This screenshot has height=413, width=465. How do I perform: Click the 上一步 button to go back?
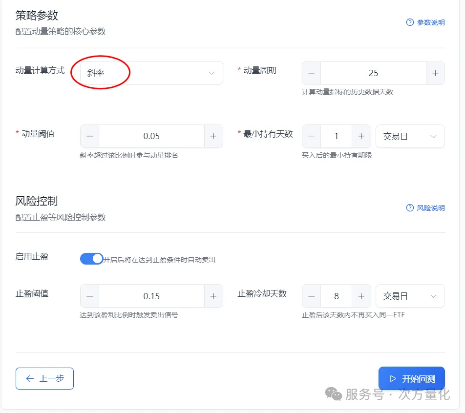click(44, 378)
